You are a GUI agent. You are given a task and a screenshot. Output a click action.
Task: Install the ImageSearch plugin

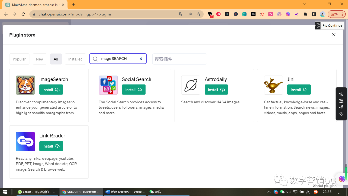coord(51,90)
